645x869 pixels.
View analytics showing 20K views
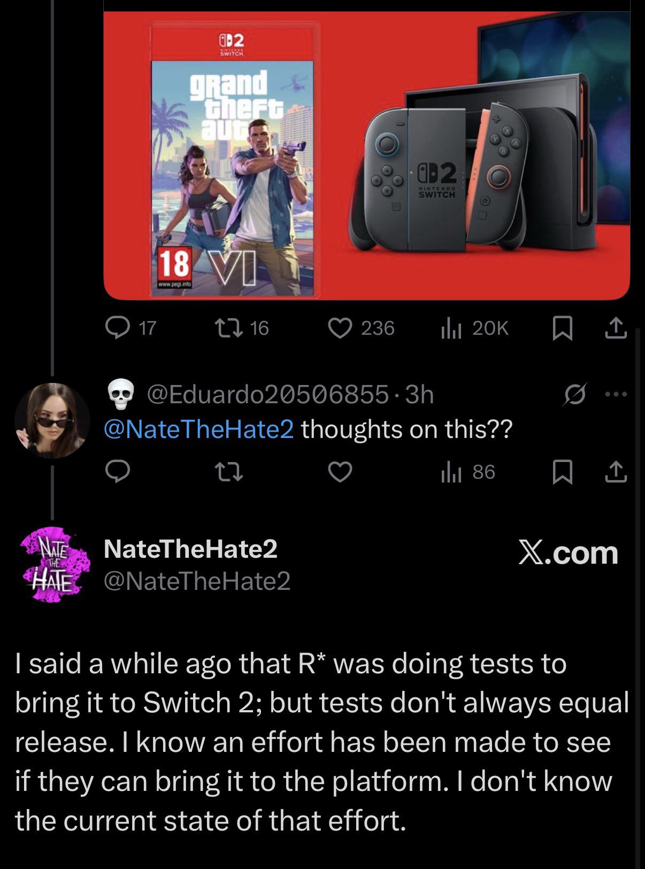tap(450, 327)
